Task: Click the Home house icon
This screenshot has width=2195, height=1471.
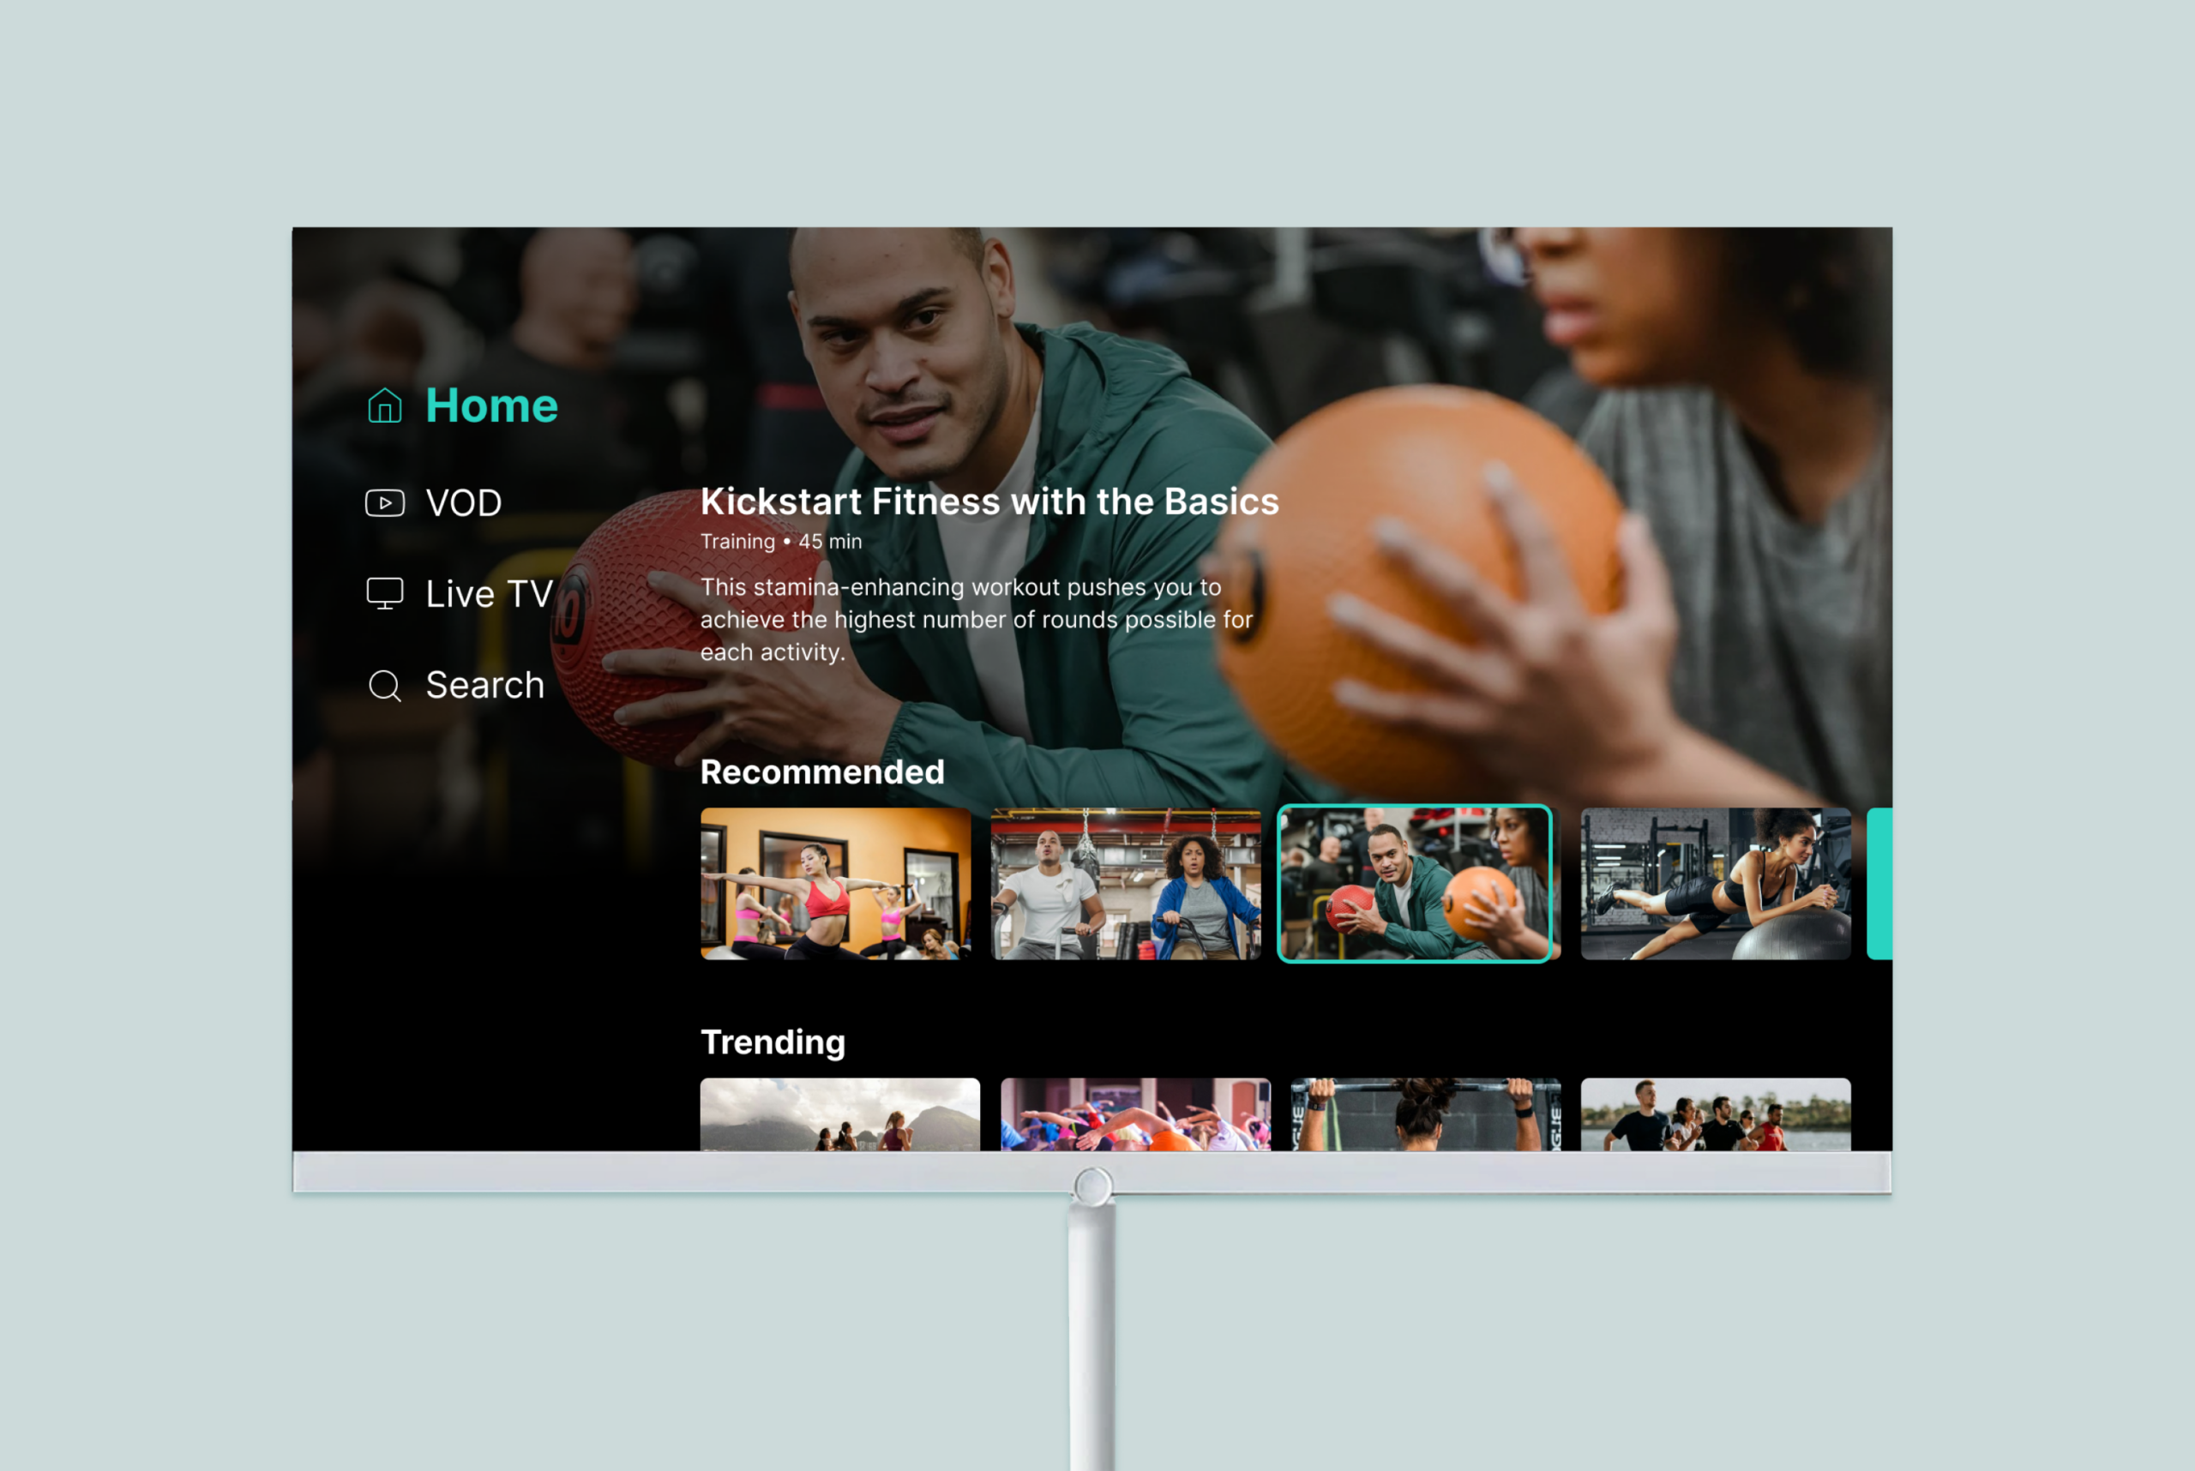Action: tap(385, 406)
